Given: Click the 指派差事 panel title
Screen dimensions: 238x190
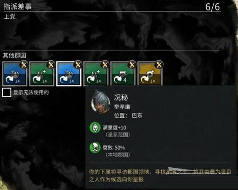Looking at the screenshot, I should click(17, 7).
